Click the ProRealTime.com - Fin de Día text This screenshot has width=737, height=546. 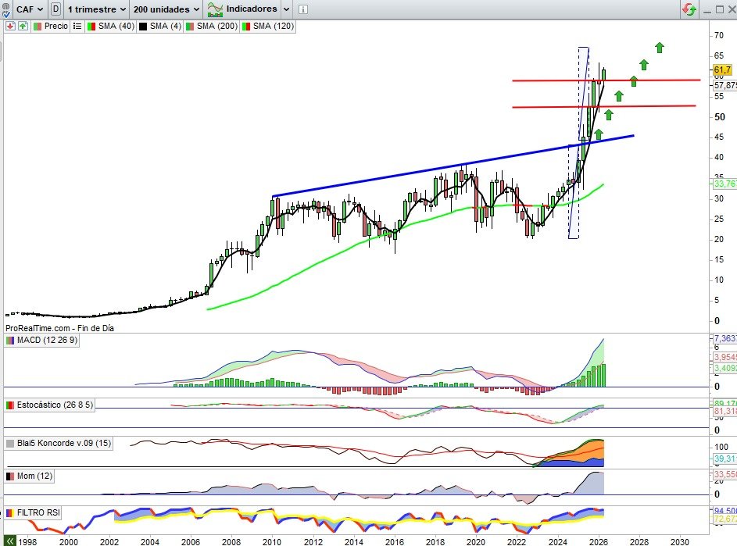pos(59,328)
